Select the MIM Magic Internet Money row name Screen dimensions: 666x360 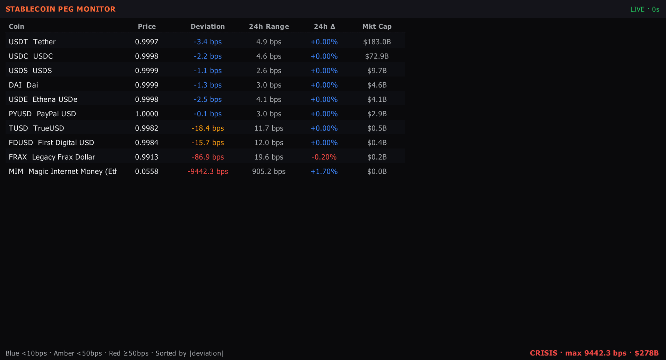click(62, 172)
